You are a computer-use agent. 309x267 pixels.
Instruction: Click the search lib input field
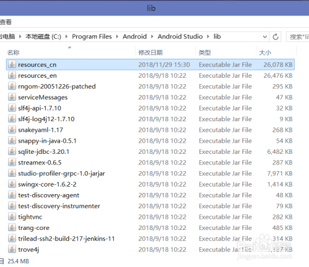pyautogui.click(x=298, y=37)
